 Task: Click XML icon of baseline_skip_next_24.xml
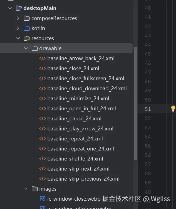pyautogui.click(x=43, y=169)
